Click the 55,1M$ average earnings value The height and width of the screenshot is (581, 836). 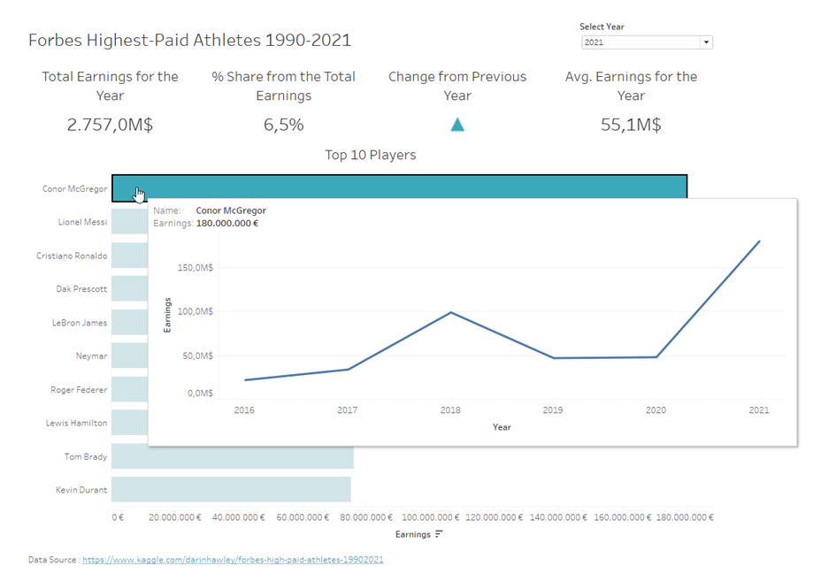[x=631, y=125]
